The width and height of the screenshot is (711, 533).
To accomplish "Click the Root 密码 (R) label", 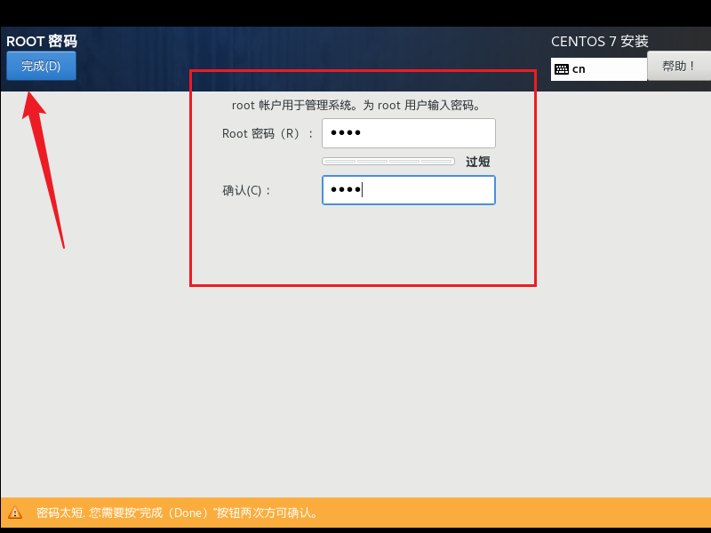I will point(268,134).
